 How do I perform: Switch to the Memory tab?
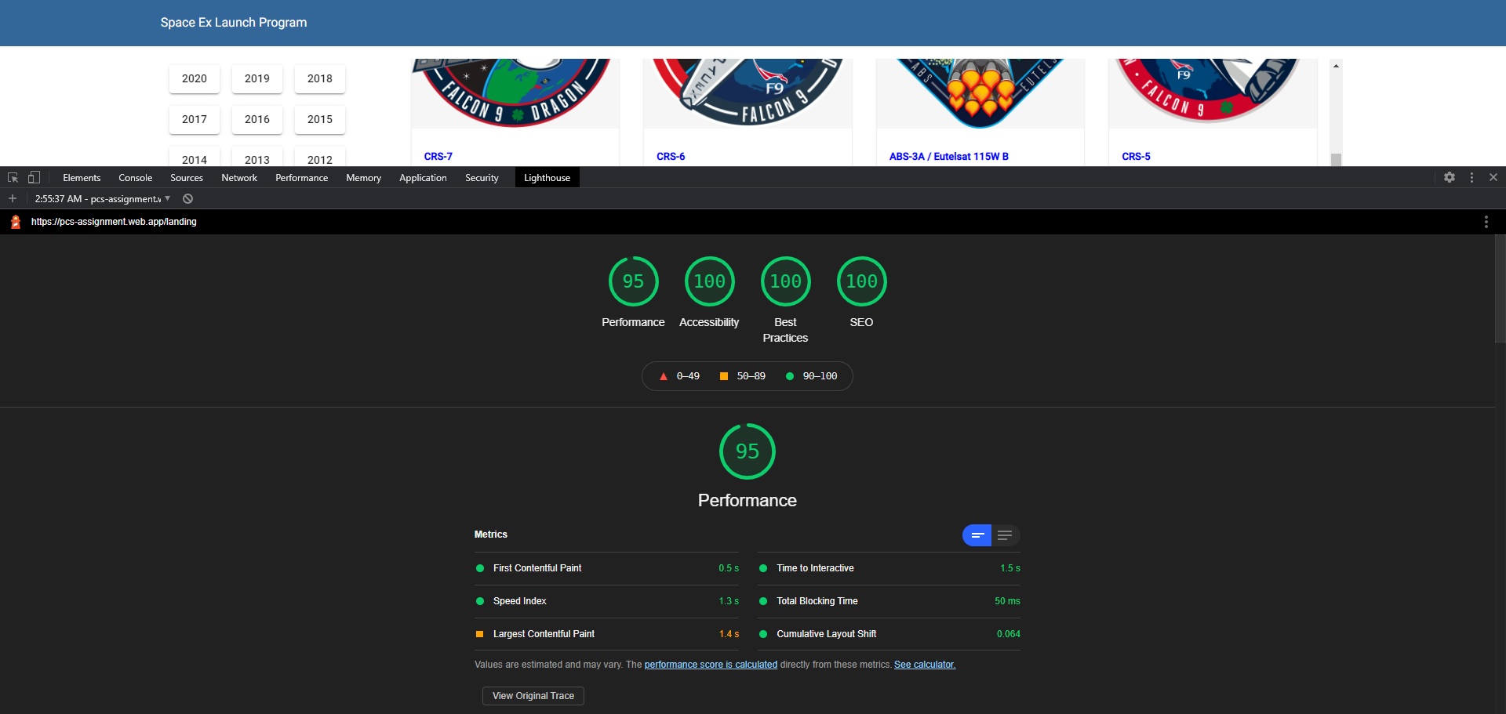(x=363, y=178)
